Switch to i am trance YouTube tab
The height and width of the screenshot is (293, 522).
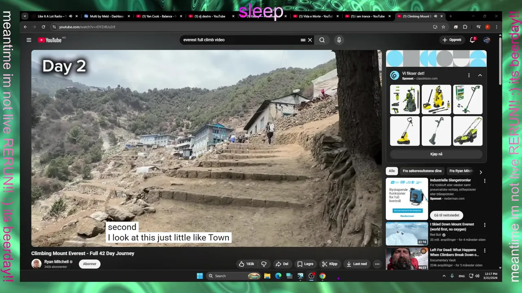pos(367,16)
